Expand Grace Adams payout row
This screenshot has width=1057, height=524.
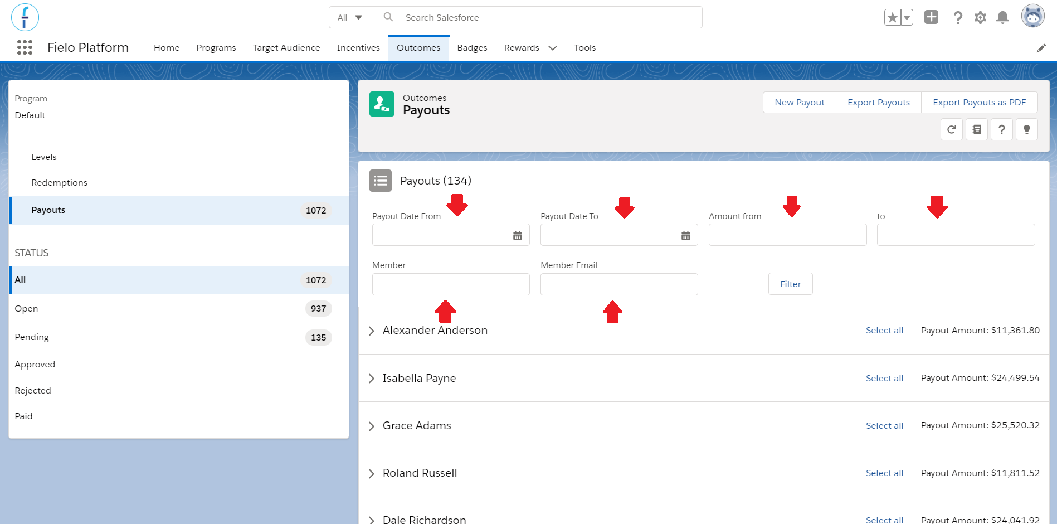[x=372, y=426]
